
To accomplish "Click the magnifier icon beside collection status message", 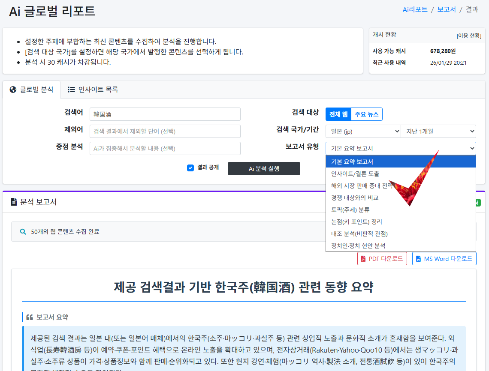I will [x=23, y=231].
